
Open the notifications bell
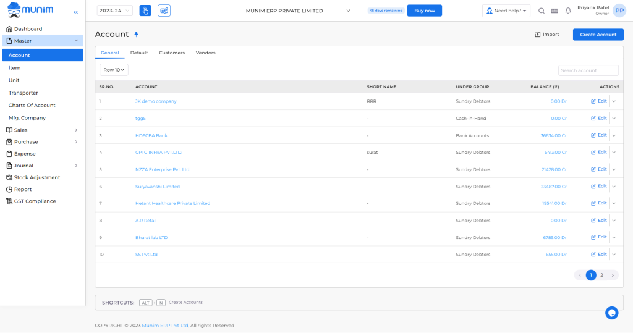coord(568,11)
